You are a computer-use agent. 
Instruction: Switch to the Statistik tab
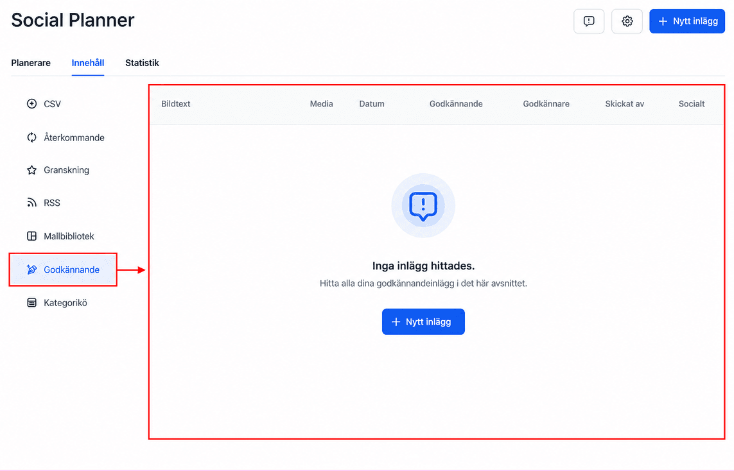click(x=142, y=63)
